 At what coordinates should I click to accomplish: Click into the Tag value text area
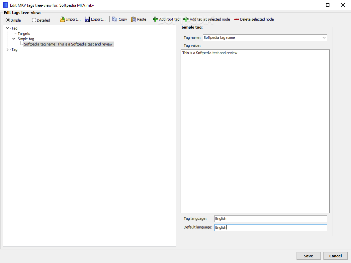[x=255, y=131]
